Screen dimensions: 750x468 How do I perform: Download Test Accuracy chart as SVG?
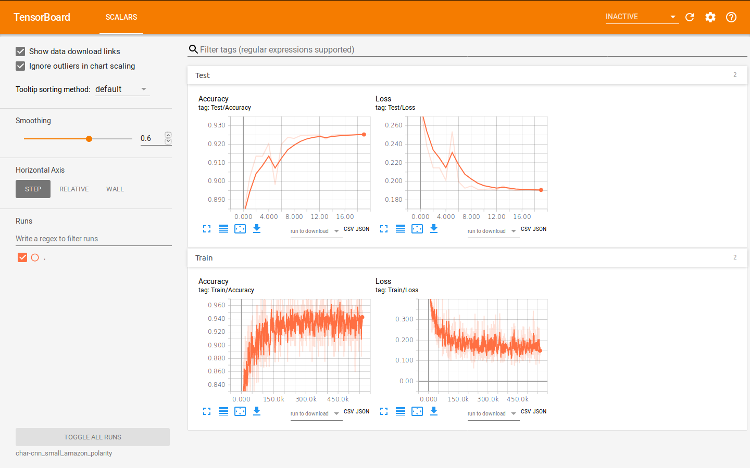coord(257,229)
